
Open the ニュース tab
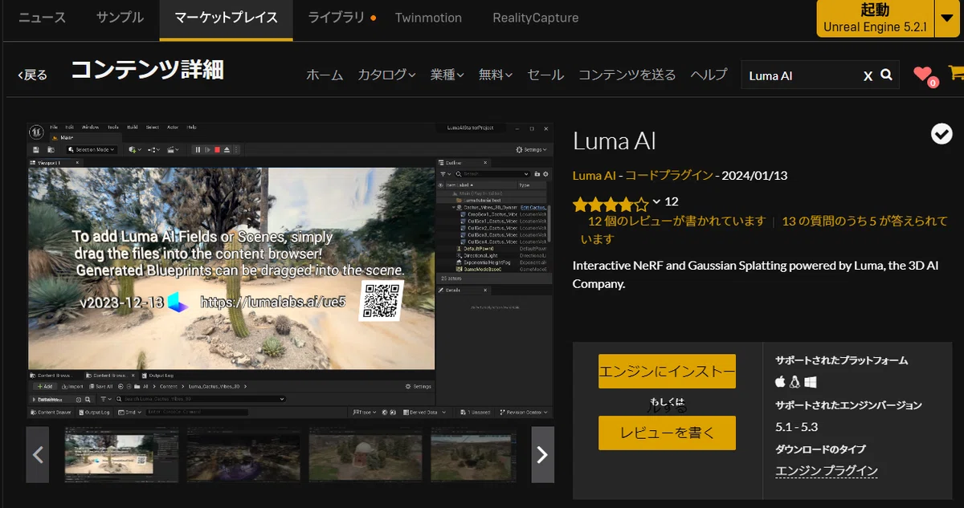coord(42,17)
